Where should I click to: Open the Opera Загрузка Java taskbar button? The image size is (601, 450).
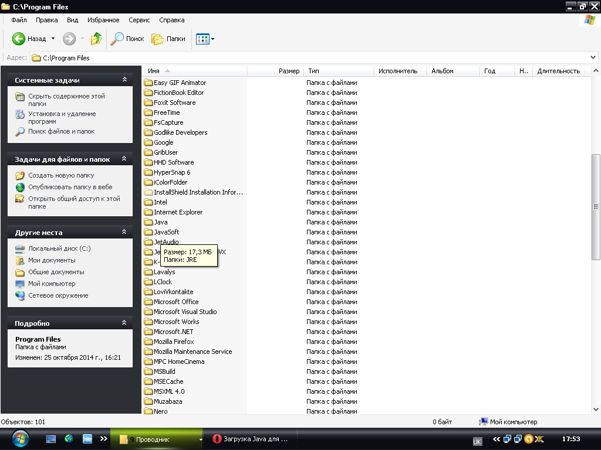[x=249, y=439]
